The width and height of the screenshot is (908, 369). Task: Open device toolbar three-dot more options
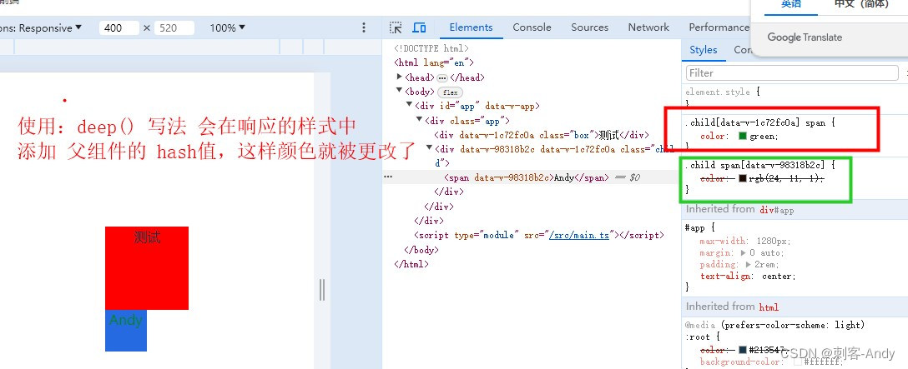pos(364,27)
